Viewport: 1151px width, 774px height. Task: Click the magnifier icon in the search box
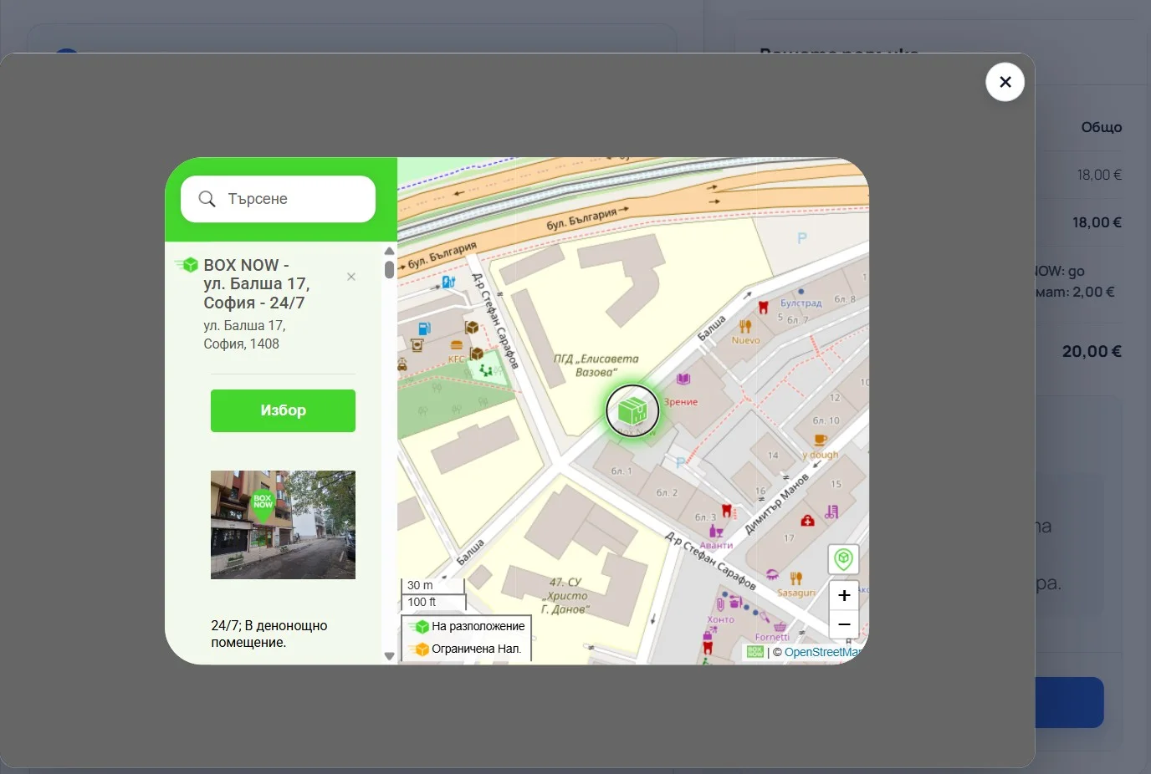[x=207, y=199]
